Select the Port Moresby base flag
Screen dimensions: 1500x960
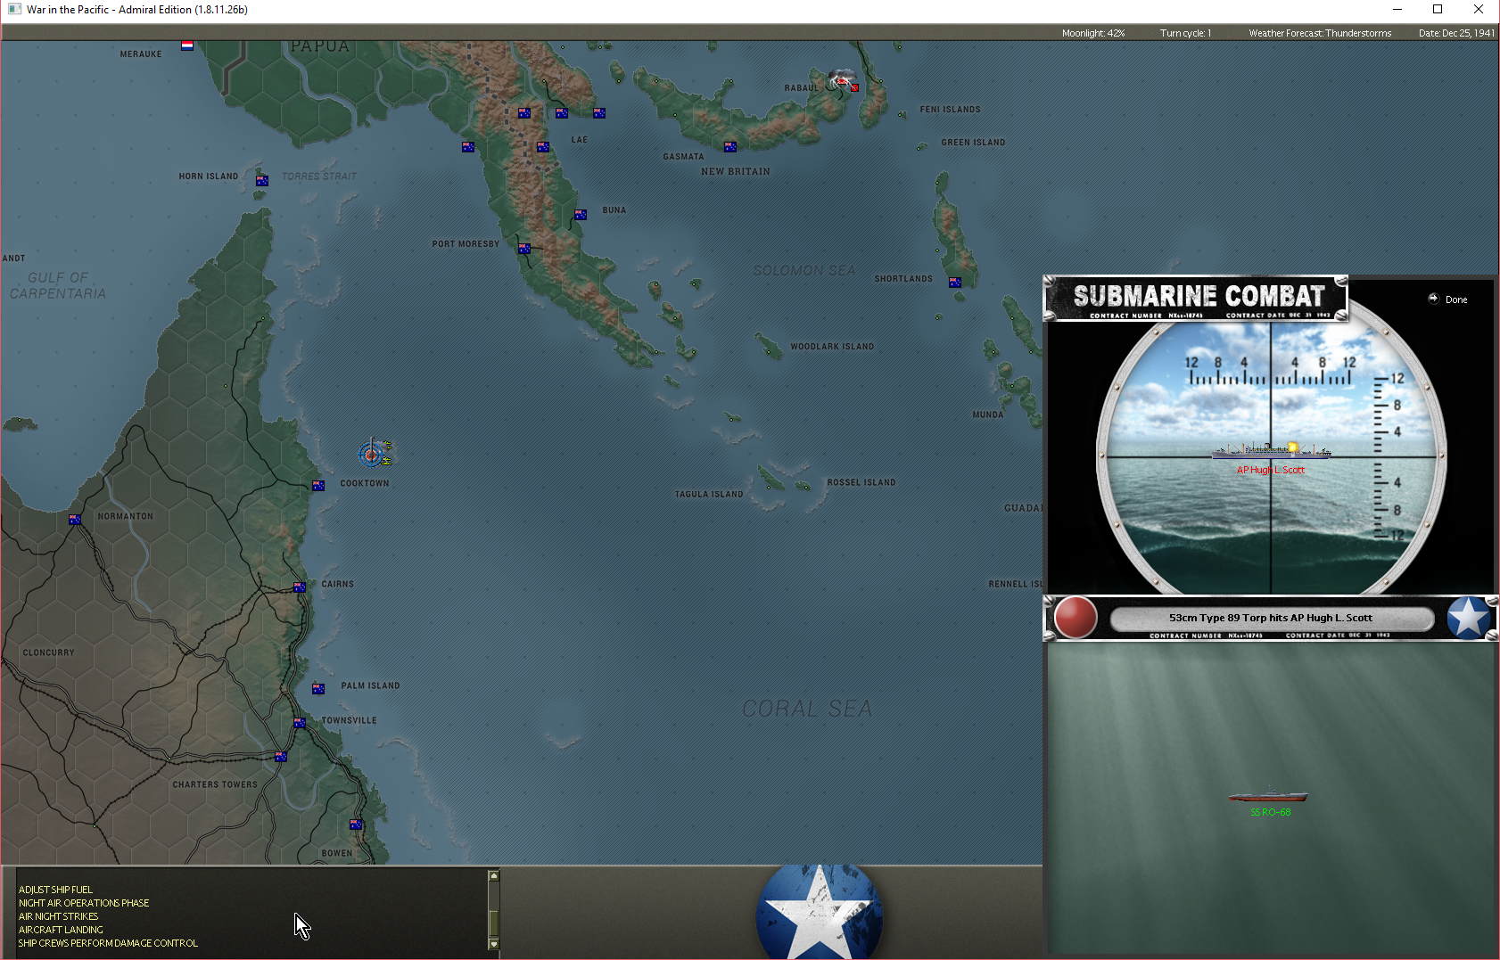click(x=524, y=249)
